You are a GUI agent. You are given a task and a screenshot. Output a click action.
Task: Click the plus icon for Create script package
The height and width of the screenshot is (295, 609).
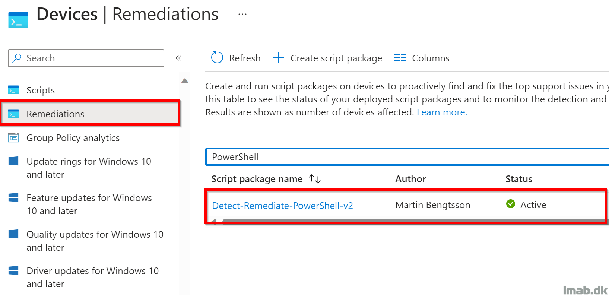click(x=279, y=58)
